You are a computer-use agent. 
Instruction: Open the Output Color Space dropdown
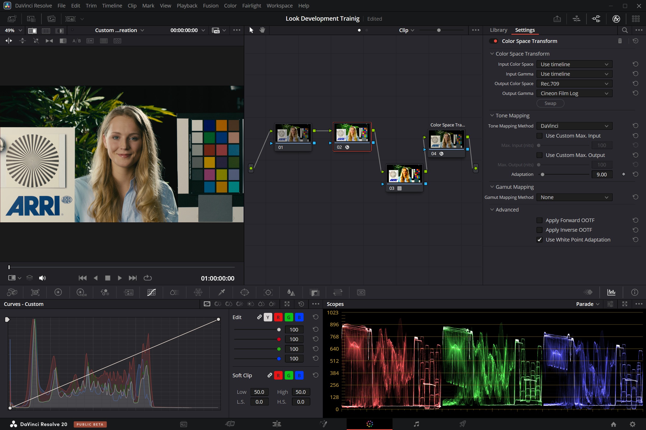point(574,84)
